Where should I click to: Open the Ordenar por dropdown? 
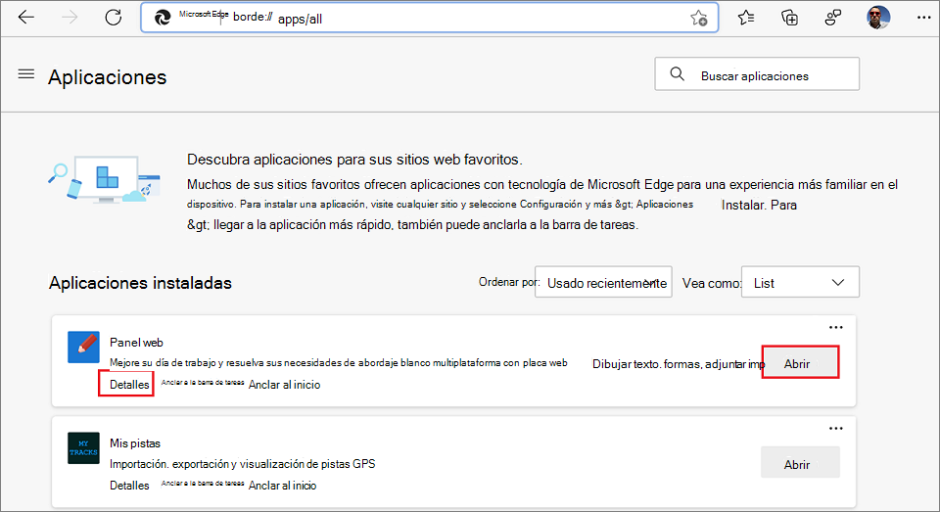pyautogui.click(x=603, y=282)
